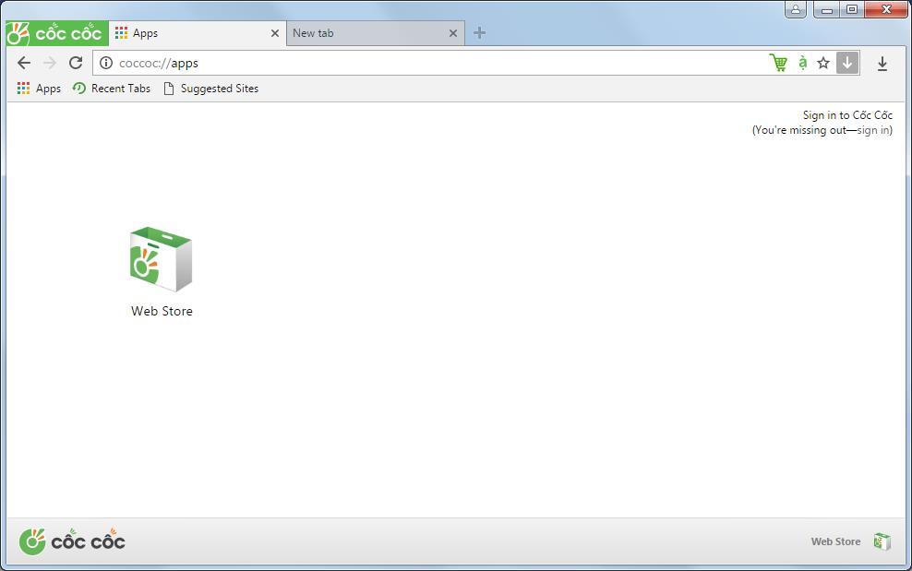912x571 pixels.
Task: Reload the current page
Action: [x=76, y=63]
